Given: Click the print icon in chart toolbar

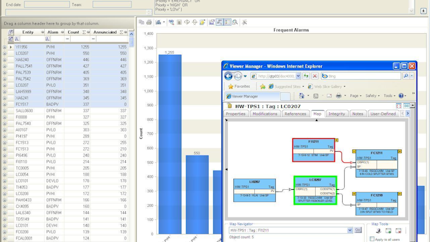Looking at the screenshot, I should point(149,22).
